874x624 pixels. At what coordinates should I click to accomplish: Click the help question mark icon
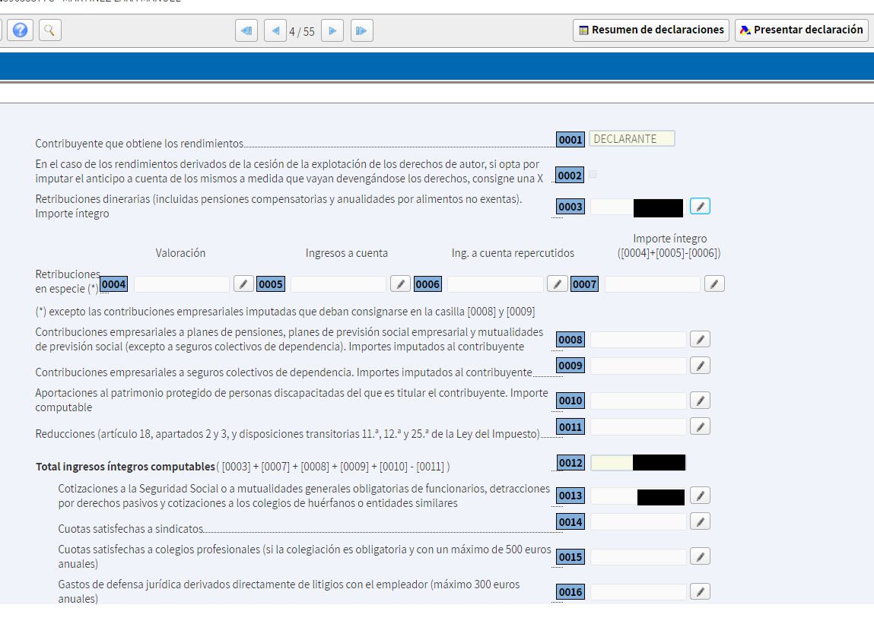click(x=21, y=30)
